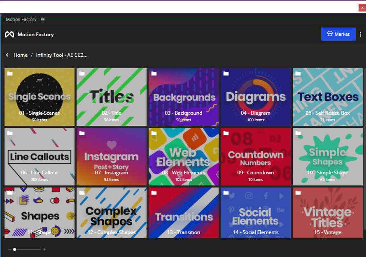
Task: Click the folder icon on Backgrounds tile
Action: click(154, 74)
